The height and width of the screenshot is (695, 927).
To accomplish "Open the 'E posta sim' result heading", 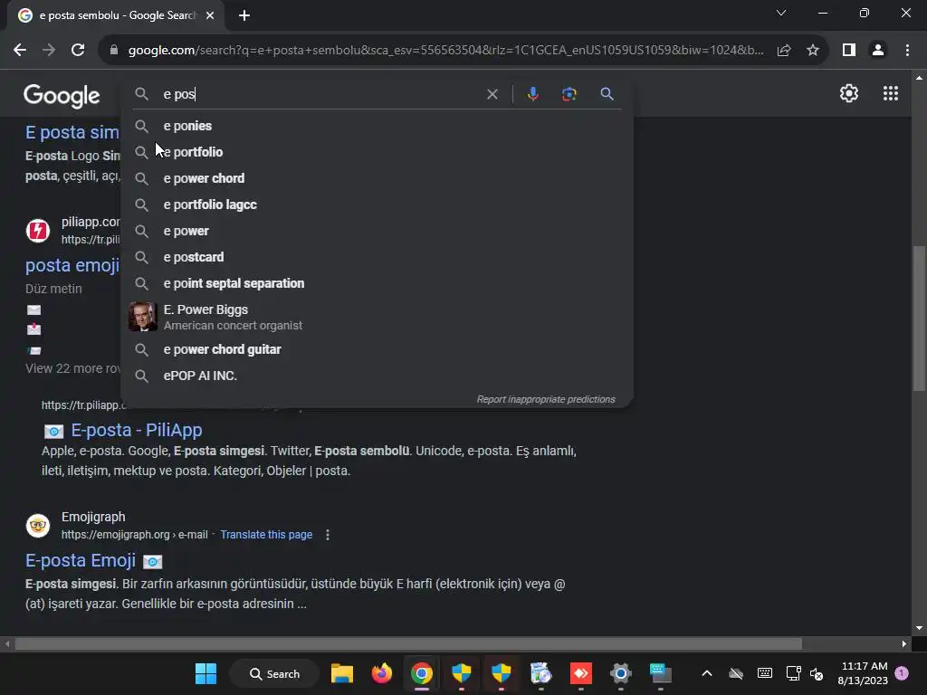I will (72, 132).
